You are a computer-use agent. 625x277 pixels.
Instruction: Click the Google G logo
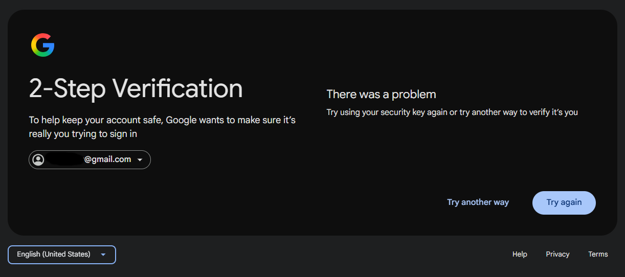[x=43, y=45]
